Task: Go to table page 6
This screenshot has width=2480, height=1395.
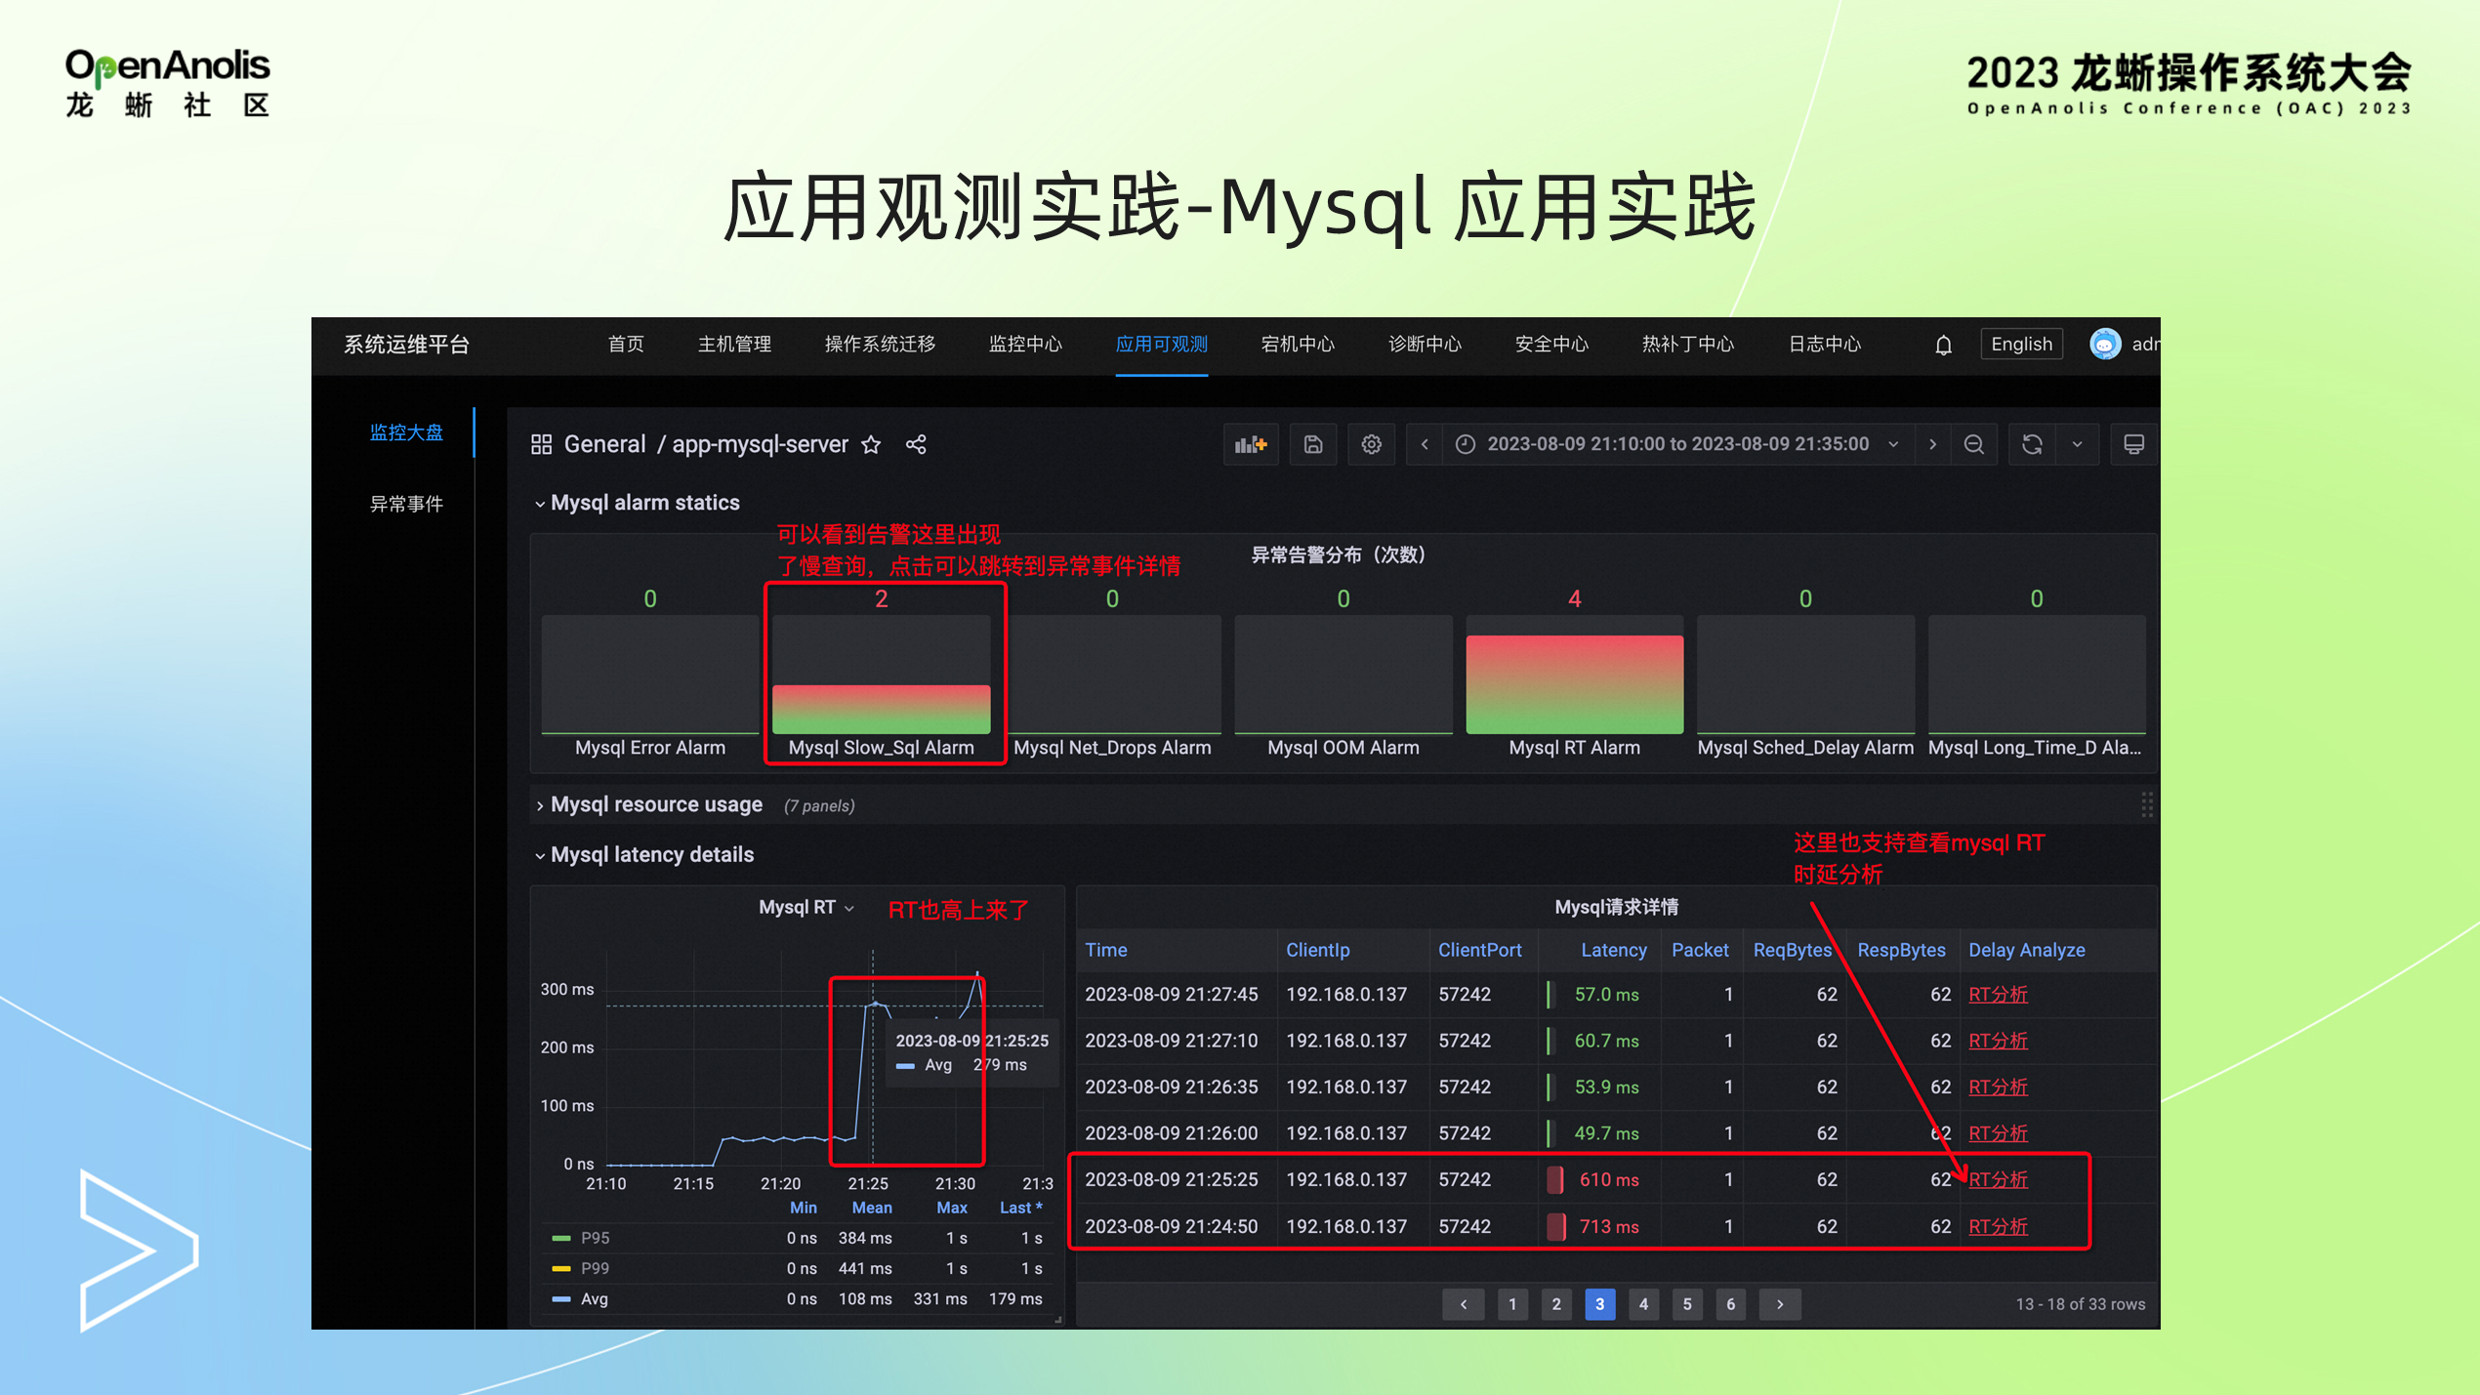Action: point(1731,1304)
